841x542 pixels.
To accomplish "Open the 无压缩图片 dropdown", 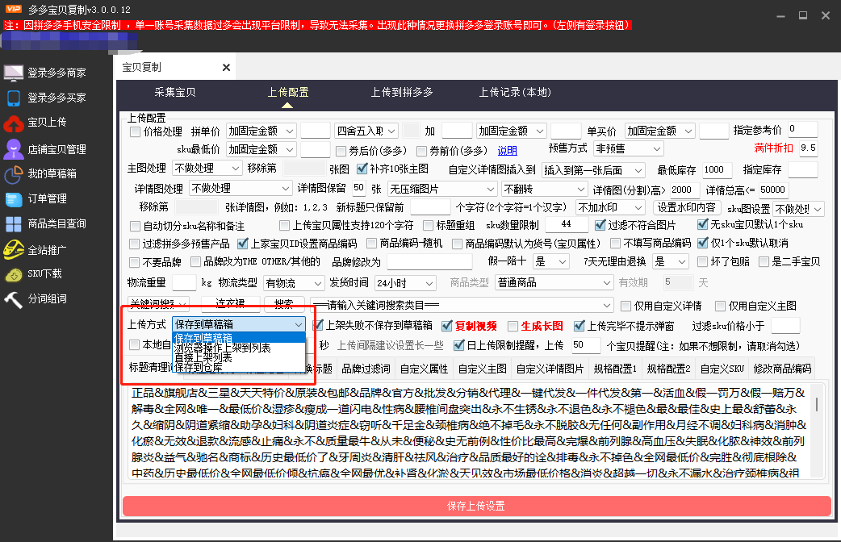I will (442, 189).
